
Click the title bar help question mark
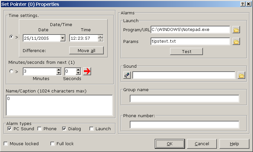(x=243, y=4)
